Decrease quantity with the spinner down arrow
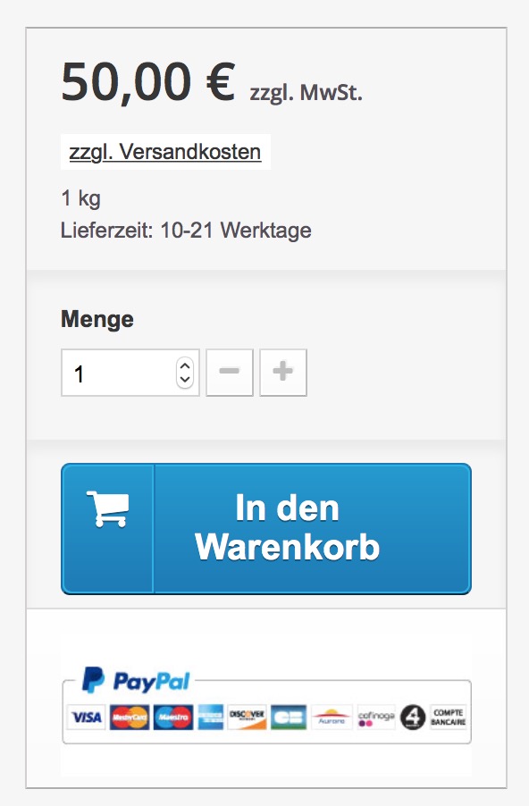529x806 pixels. tap(185, 380)
